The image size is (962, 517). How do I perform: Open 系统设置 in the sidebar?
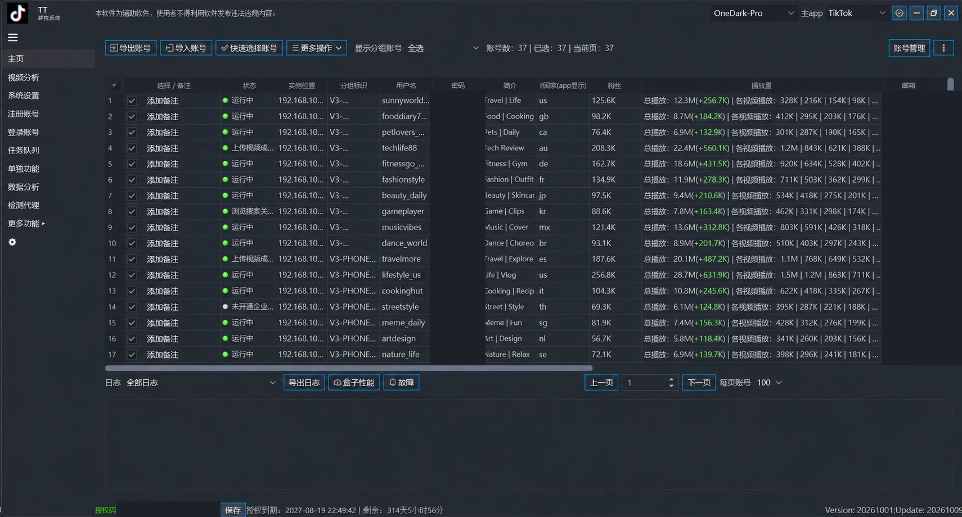[x=24, y=96]
